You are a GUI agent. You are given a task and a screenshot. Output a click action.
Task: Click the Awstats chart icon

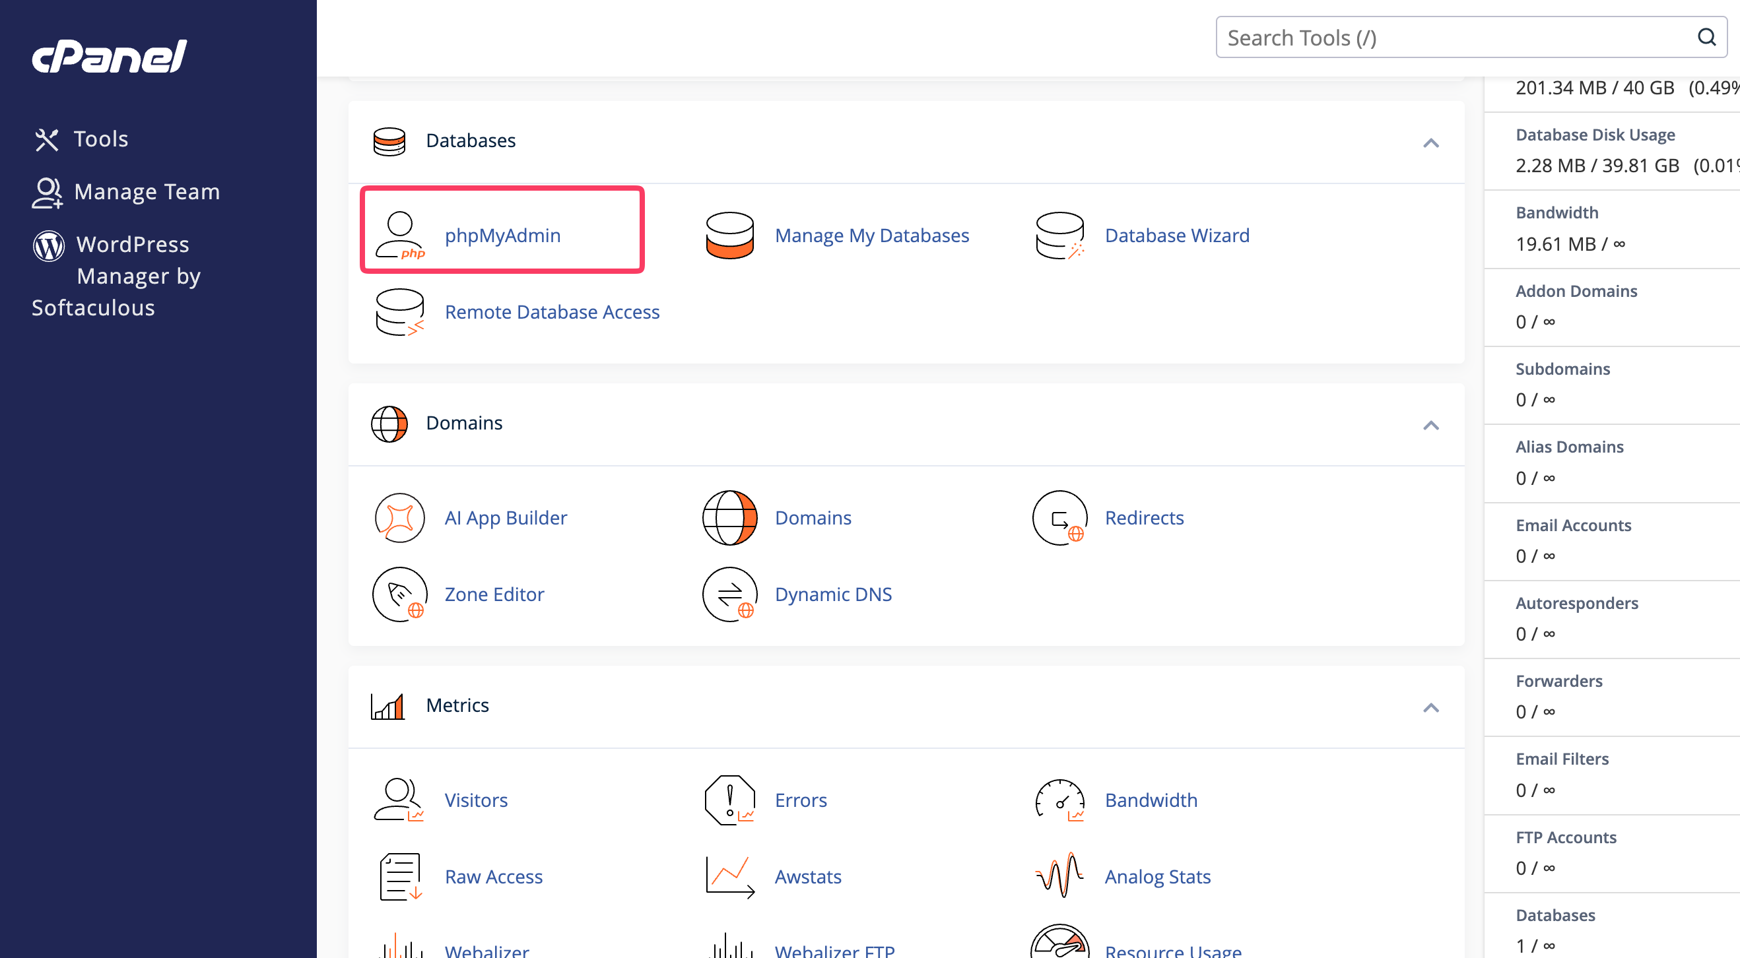(x=729, y=877)
